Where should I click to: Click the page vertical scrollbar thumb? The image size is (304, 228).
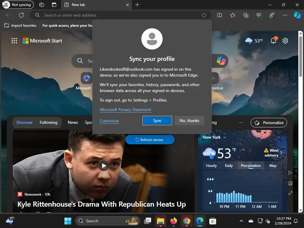(300, 56)
